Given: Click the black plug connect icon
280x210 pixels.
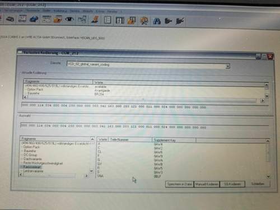Looking at the screenshot, I should (x=168, y=21).
